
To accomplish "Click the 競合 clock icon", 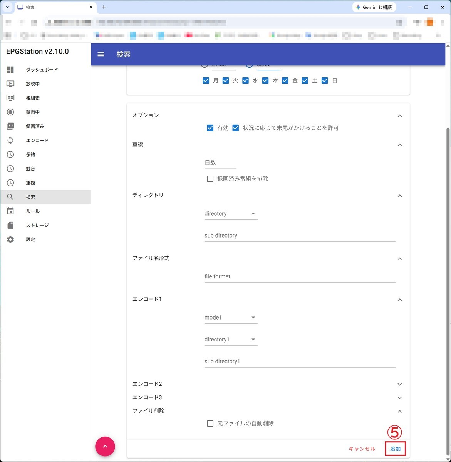I will click(10, 169).
